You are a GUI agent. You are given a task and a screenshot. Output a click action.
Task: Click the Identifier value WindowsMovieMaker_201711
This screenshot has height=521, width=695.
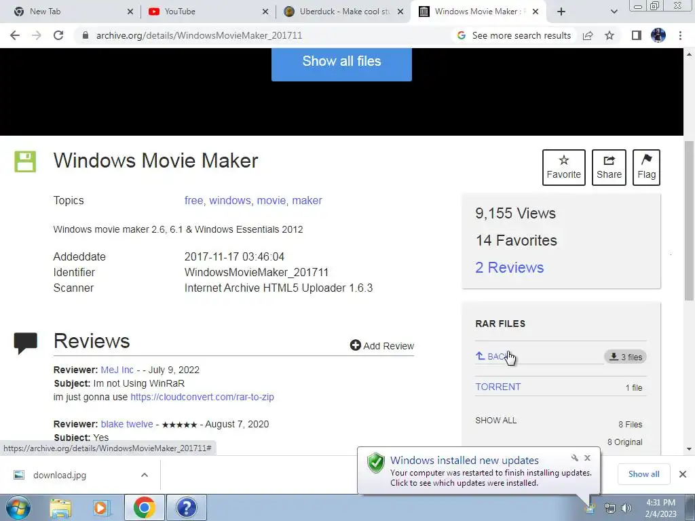click(x=256, y=272)
